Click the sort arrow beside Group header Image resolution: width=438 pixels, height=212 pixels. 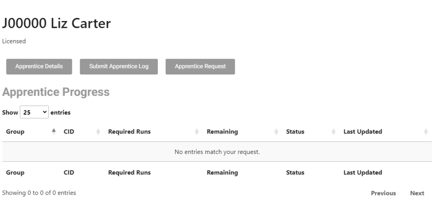(53, 132)
